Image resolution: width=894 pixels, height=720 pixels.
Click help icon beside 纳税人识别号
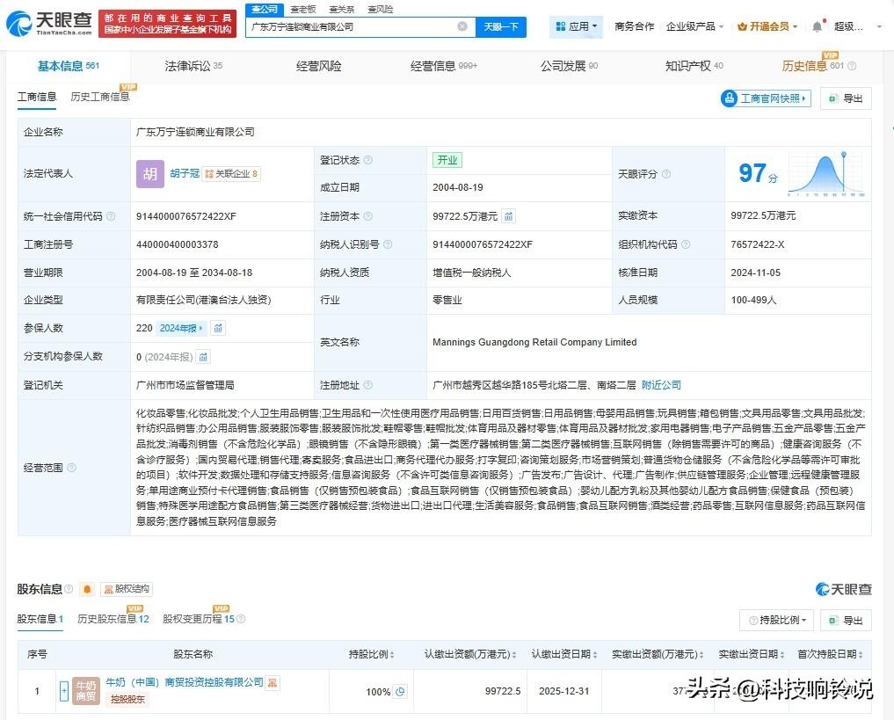click(x=388, y=244)
